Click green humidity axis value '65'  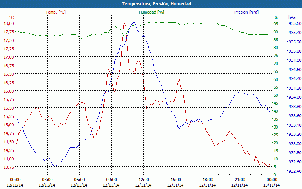click(x=276, y=71)
